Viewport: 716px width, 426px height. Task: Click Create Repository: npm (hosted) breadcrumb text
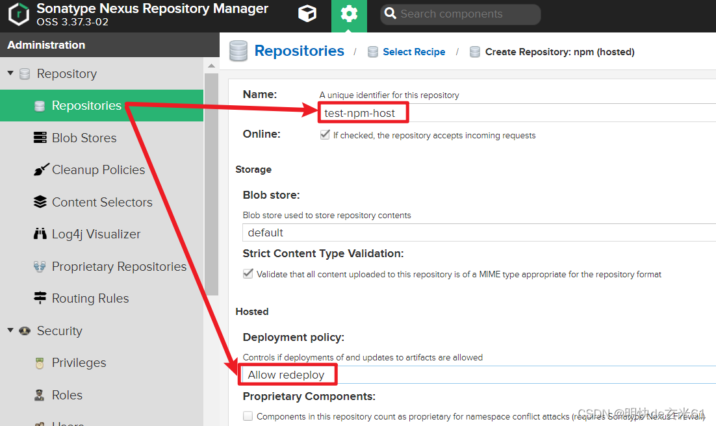coord(560,52)
